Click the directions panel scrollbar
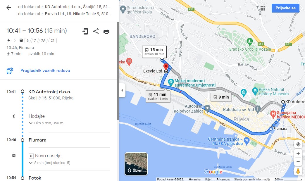 pyautogui.click(x=118, y=71)
